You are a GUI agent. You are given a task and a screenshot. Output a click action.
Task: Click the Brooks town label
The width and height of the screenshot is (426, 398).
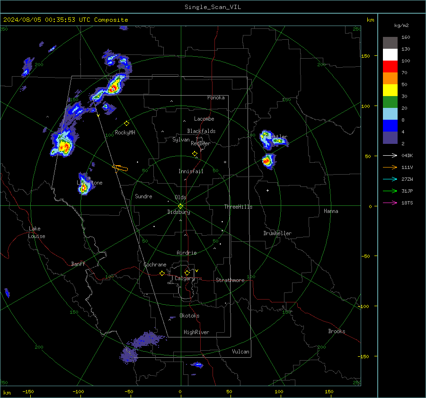[337, 331]
